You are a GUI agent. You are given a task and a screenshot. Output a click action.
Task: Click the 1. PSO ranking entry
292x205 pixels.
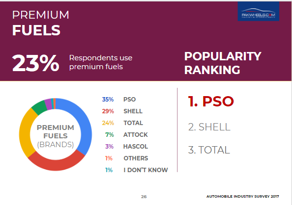(x=211, y=102)
